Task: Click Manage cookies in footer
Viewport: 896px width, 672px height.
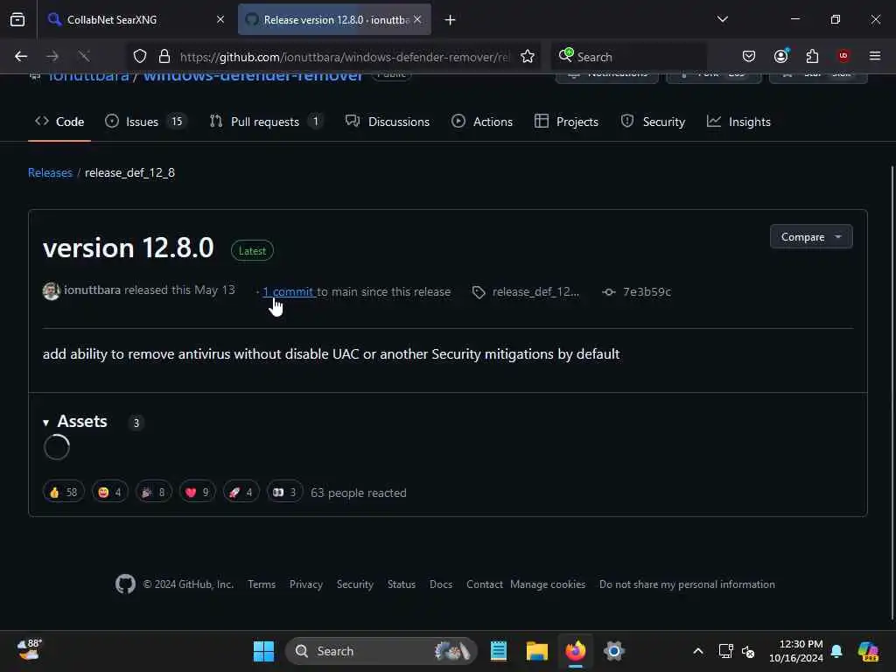Action: tap(548, 584)
